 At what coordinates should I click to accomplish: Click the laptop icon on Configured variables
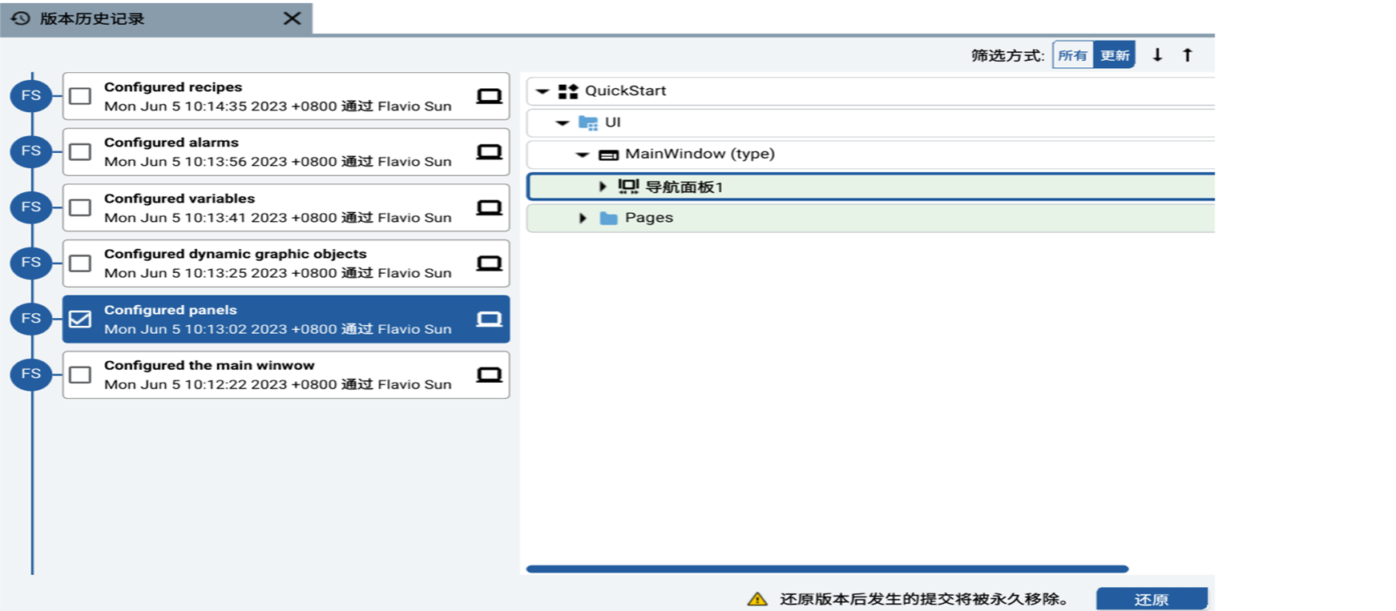tap(489, 207)
